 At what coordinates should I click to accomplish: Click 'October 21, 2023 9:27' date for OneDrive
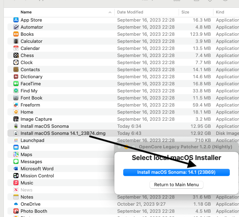[x=141, y=204]
